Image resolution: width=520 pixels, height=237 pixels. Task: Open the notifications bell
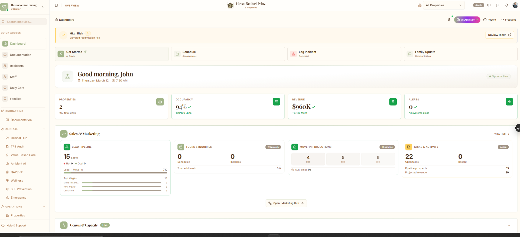[506, 5]
